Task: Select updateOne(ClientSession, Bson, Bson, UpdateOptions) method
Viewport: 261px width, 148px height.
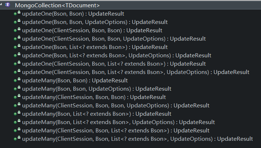Action: 114,39
